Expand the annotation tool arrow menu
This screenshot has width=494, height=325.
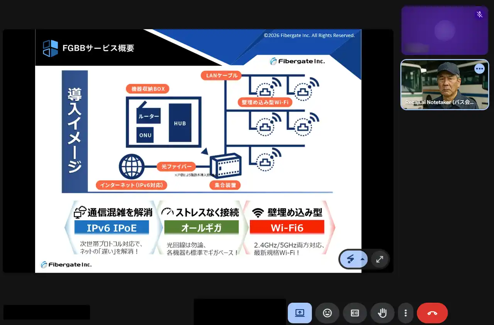362,259
